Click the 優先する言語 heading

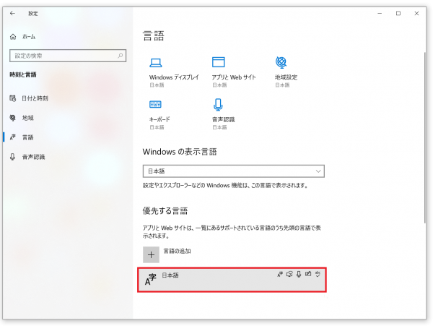[x=165, y=211]
